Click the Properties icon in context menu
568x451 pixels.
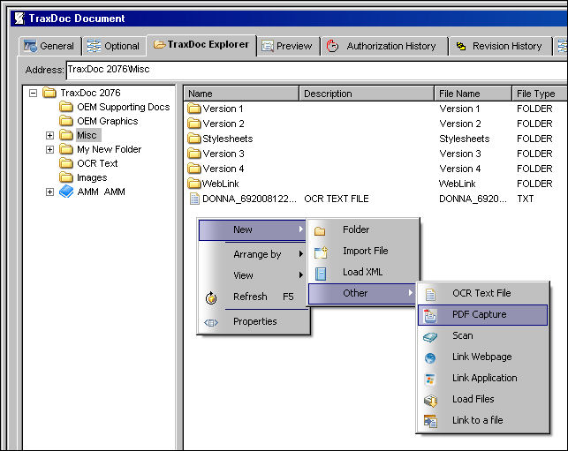pos(211,322)
